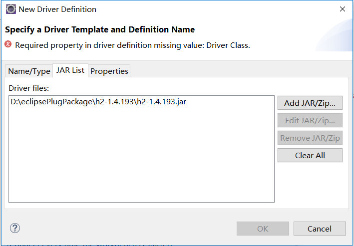This screenshot has height=246, width=354.
Task: Hit the Remove JAR/Zip button
Action: point(310,138)
